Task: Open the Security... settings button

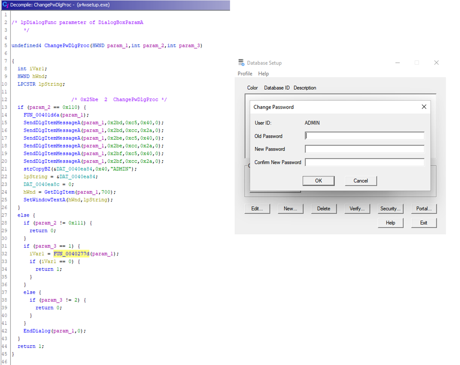Action: click(x=390, y=208)
